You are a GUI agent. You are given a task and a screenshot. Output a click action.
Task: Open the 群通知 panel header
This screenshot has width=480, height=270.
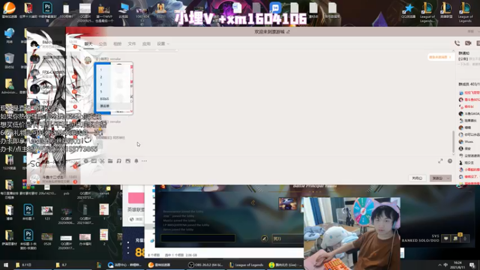pyautogui.click(x=464, y=53)
